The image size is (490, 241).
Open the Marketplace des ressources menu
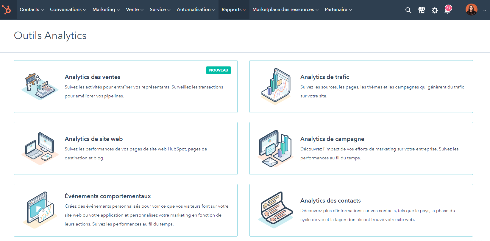(285, 10)
